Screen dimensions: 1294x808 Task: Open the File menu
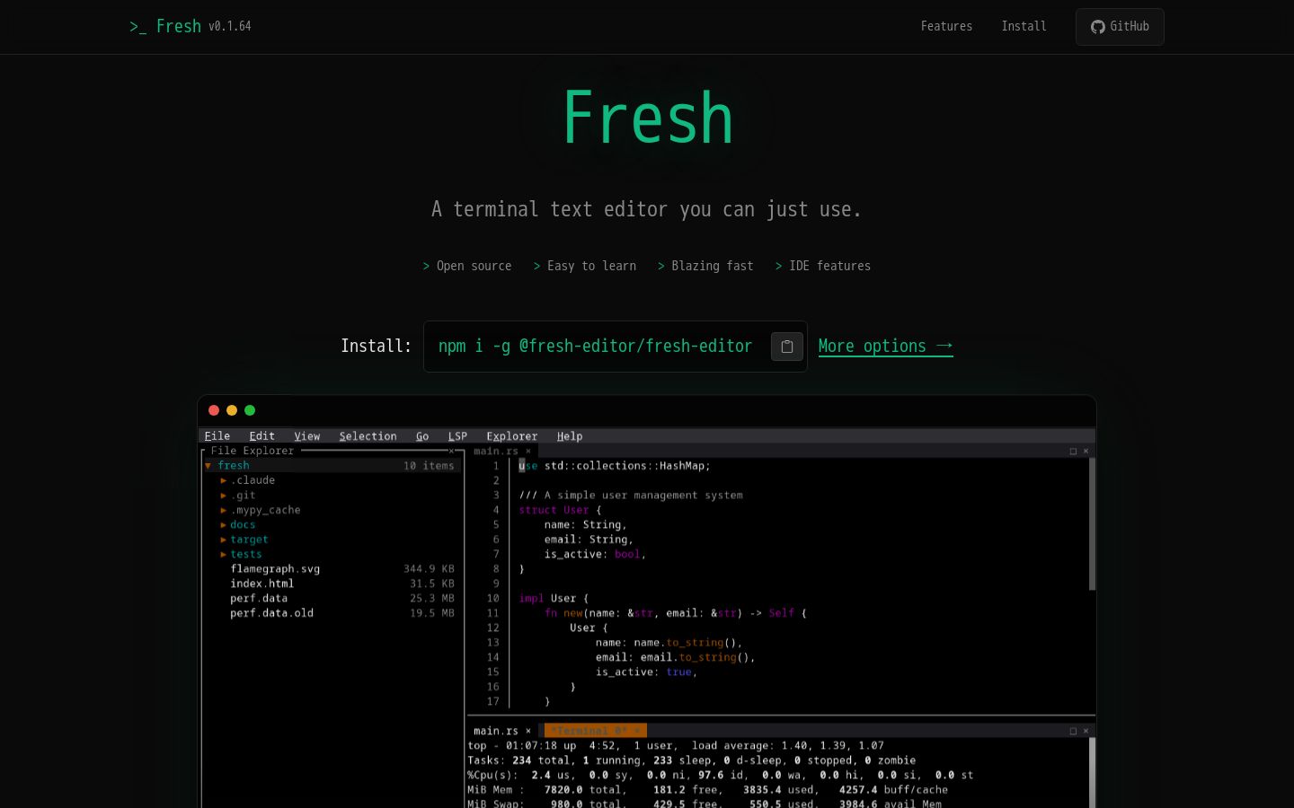coord(217,436)
